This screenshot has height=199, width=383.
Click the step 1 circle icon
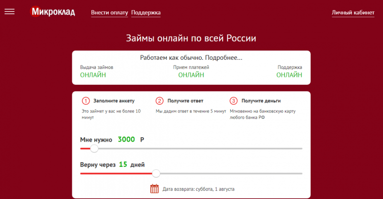click(x=86, y=101)
